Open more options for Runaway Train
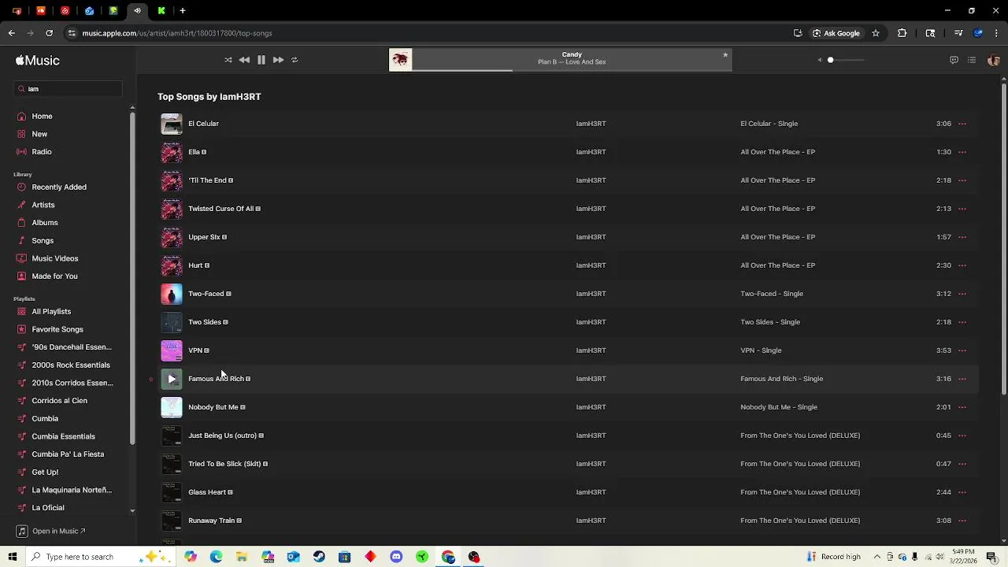The height and width of the screenshot is (567, 1008). (x=962, y=521)
